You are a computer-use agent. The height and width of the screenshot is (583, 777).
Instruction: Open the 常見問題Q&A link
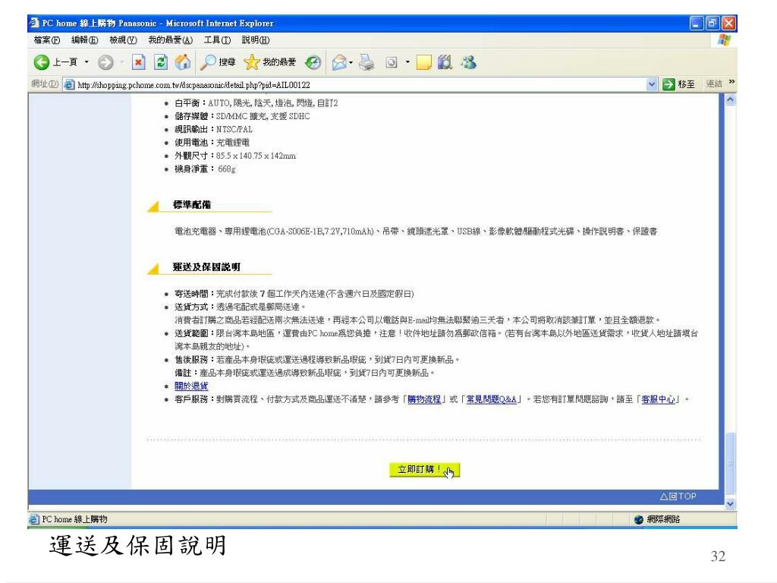point(491,399)
